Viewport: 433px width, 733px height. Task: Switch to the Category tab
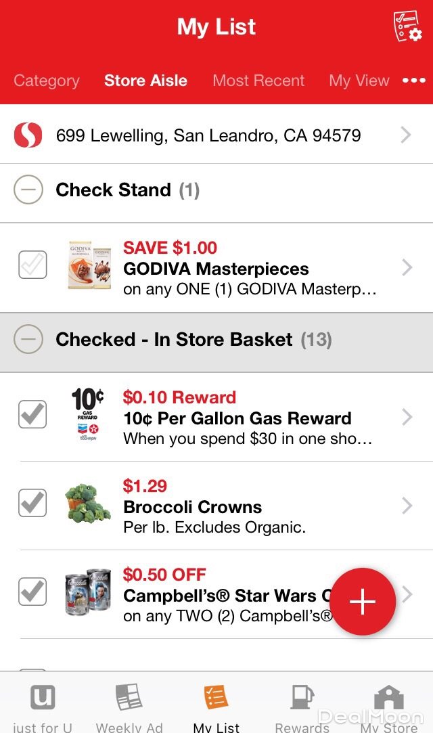coord(47,81)
